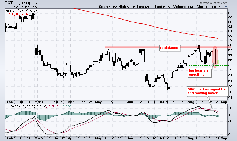Screen dimensions: 237x141
Task: Select the 28-Aug-2017 11:43am timestamp
Action: pos(21,7)
